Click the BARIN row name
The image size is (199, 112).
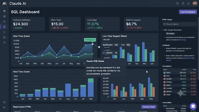(168, 85)
